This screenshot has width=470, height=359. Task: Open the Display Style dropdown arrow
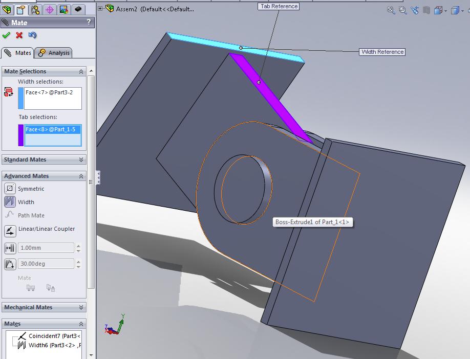[462, 11]
